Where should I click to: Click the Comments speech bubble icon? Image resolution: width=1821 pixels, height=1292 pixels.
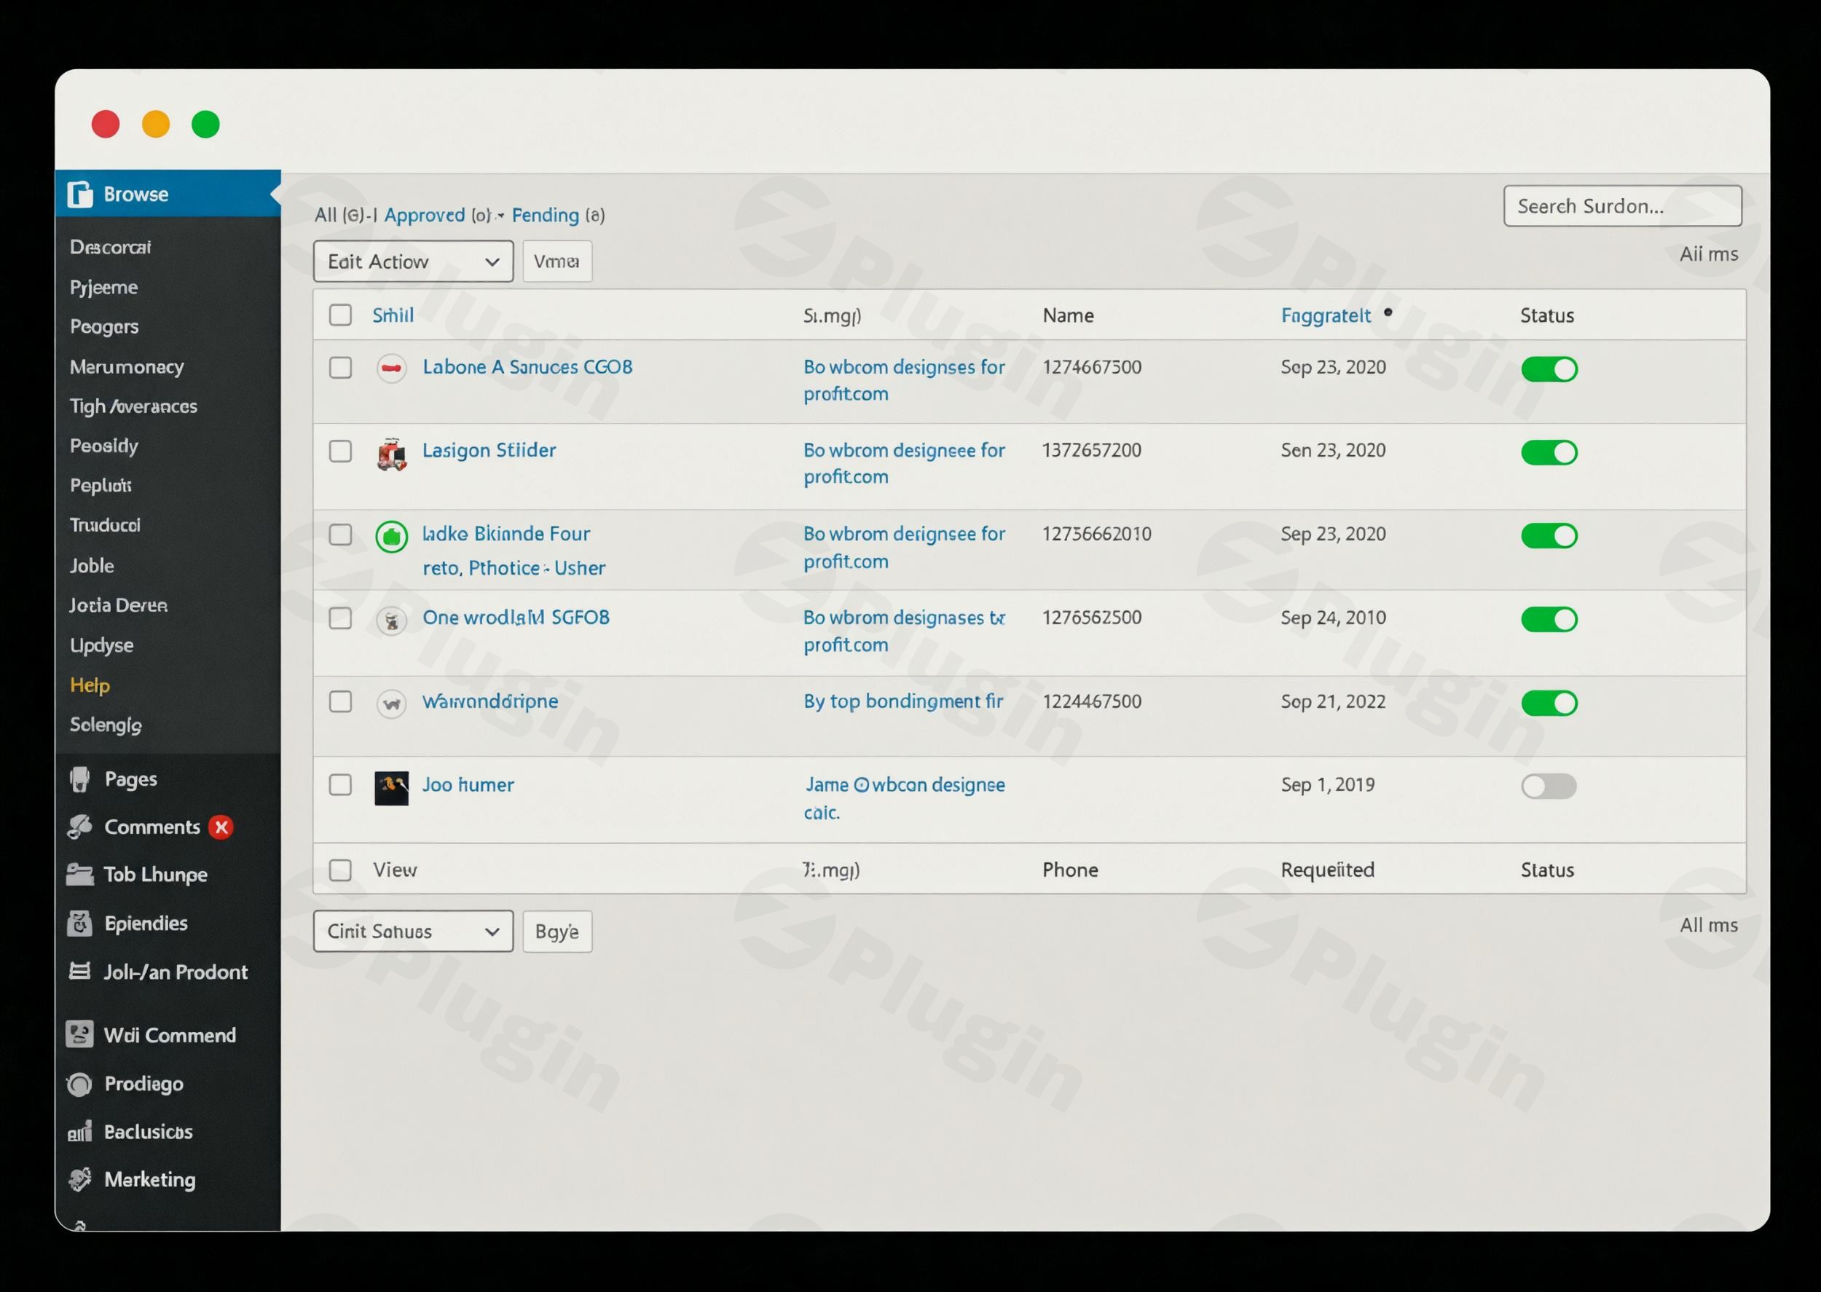79,827
